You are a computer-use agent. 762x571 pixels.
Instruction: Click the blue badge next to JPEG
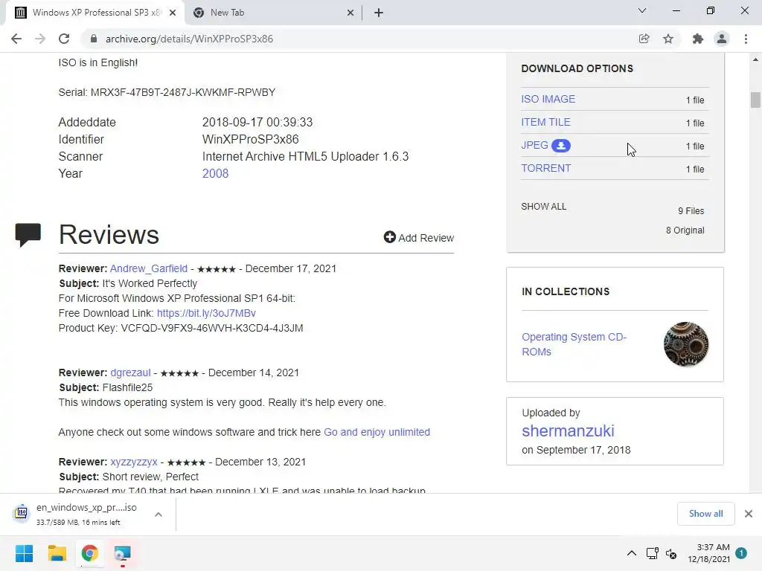click(x=561, y=146)
